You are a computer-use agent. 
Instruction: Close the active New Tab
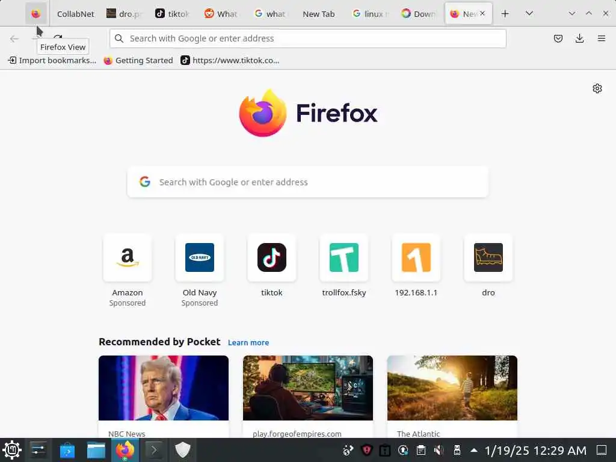click(482, 13)
